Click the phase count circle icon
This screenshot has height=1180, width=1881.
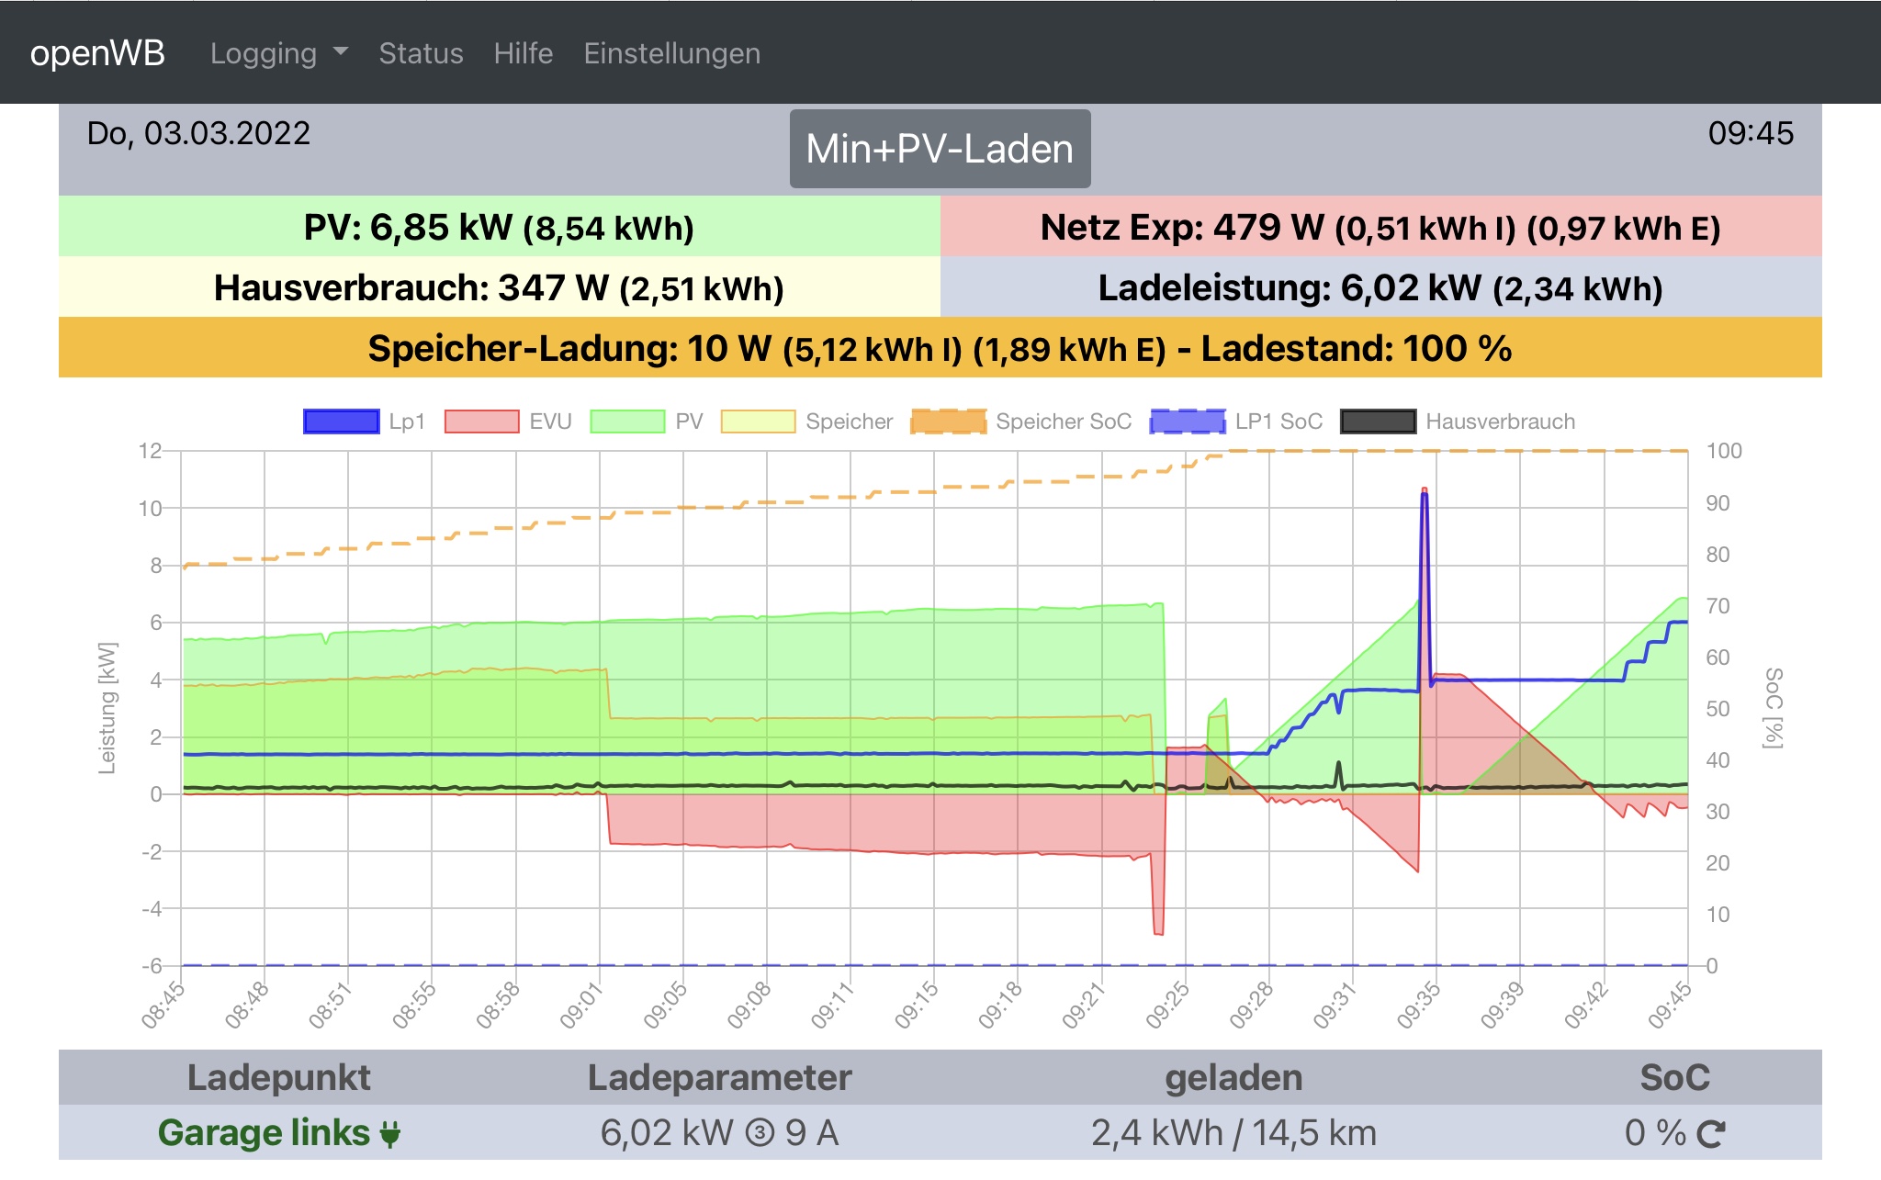[760, 1133]
